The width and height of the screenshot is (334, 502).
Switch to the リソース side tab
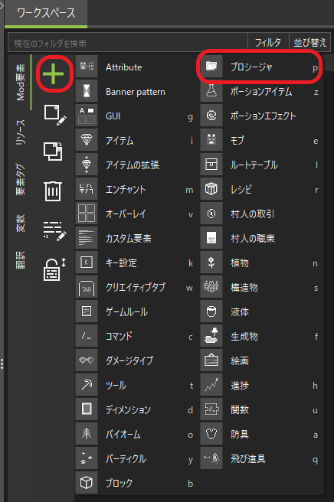[20, 132]
